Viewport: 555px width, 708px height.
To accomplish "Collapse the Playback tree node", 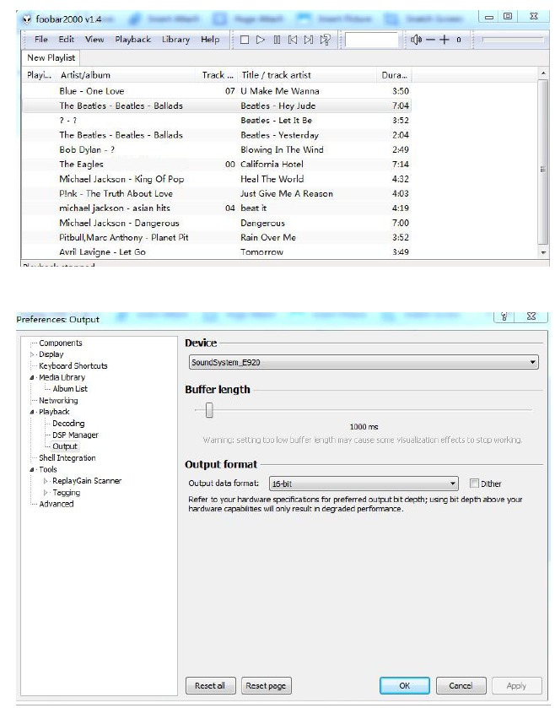I will [x=32, y=412].
